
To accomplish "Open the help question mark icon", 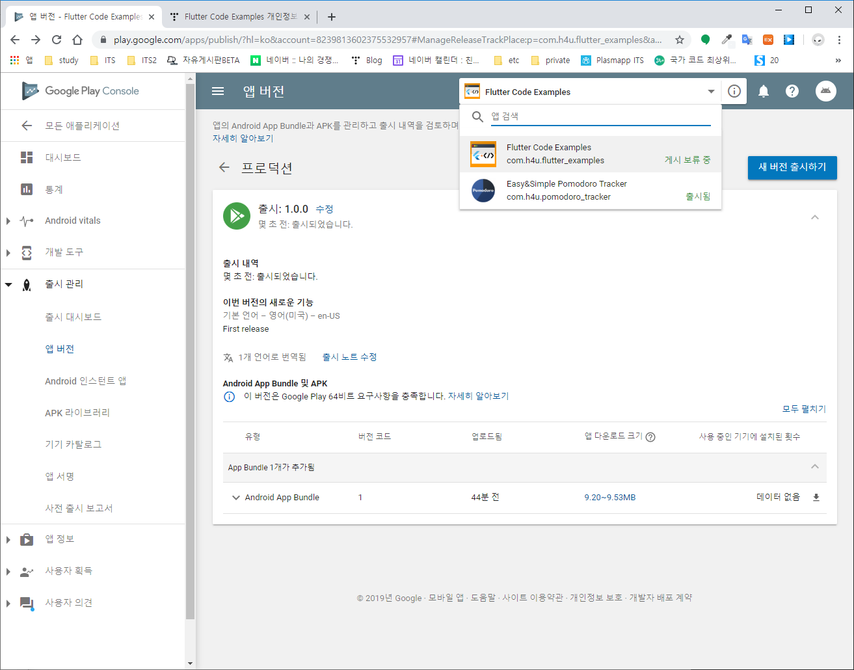I will [792, 91].
